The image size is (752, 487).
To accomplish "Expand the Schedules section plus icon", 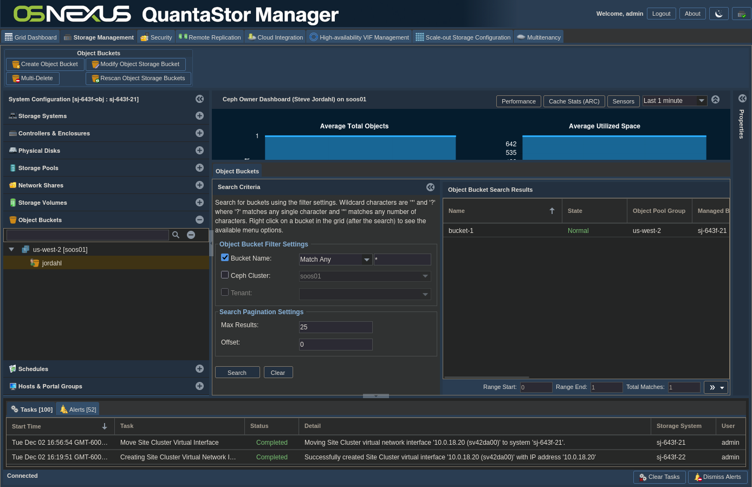I will [x=199, y=369].
